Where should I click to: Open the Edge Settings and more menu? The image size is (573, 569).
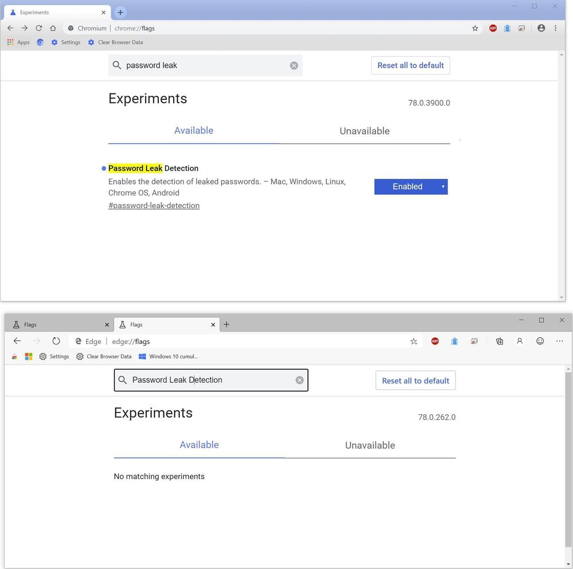click(x=559, y=342)
